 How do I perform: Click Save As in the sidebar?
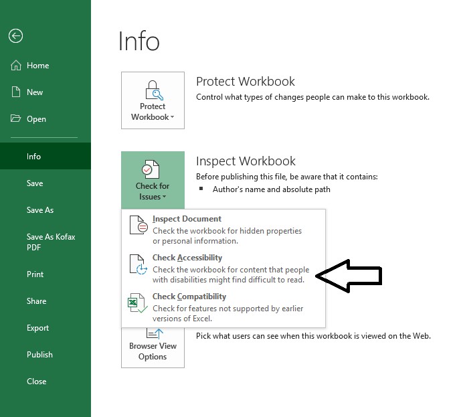pyautogui.click(x=45, y=210)
